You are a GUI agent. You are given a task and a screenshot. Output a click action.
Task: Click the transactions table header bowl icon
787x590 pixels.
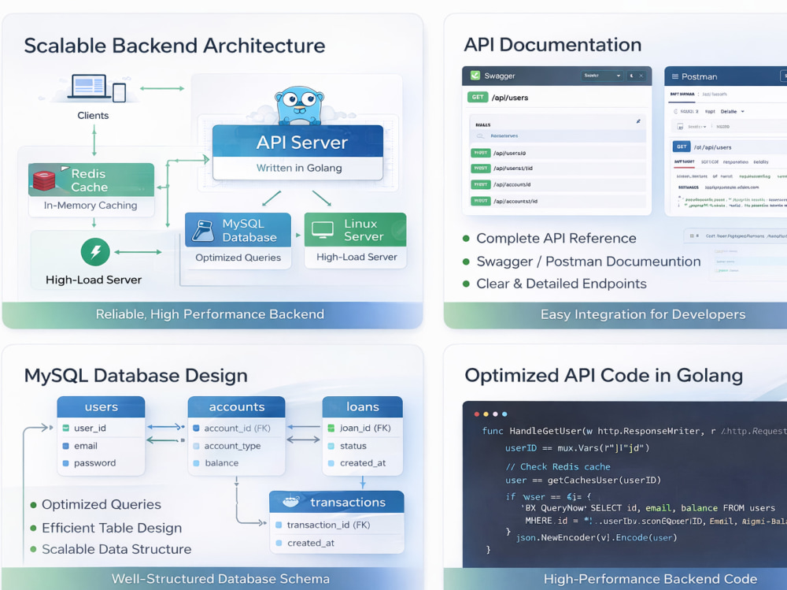pos(290,501)
